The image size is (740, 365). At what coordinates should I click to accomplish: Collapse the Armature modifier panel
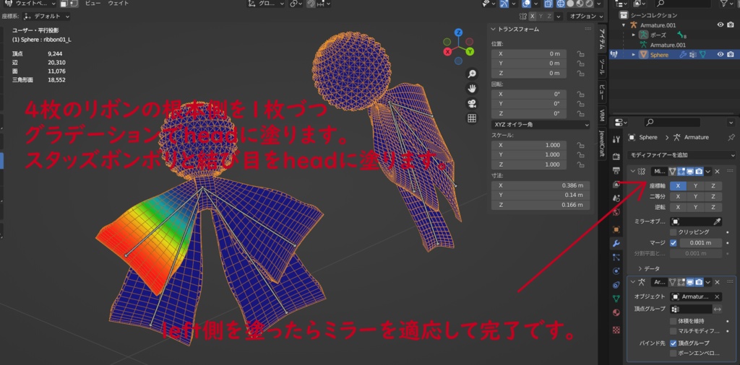[632, 282]
